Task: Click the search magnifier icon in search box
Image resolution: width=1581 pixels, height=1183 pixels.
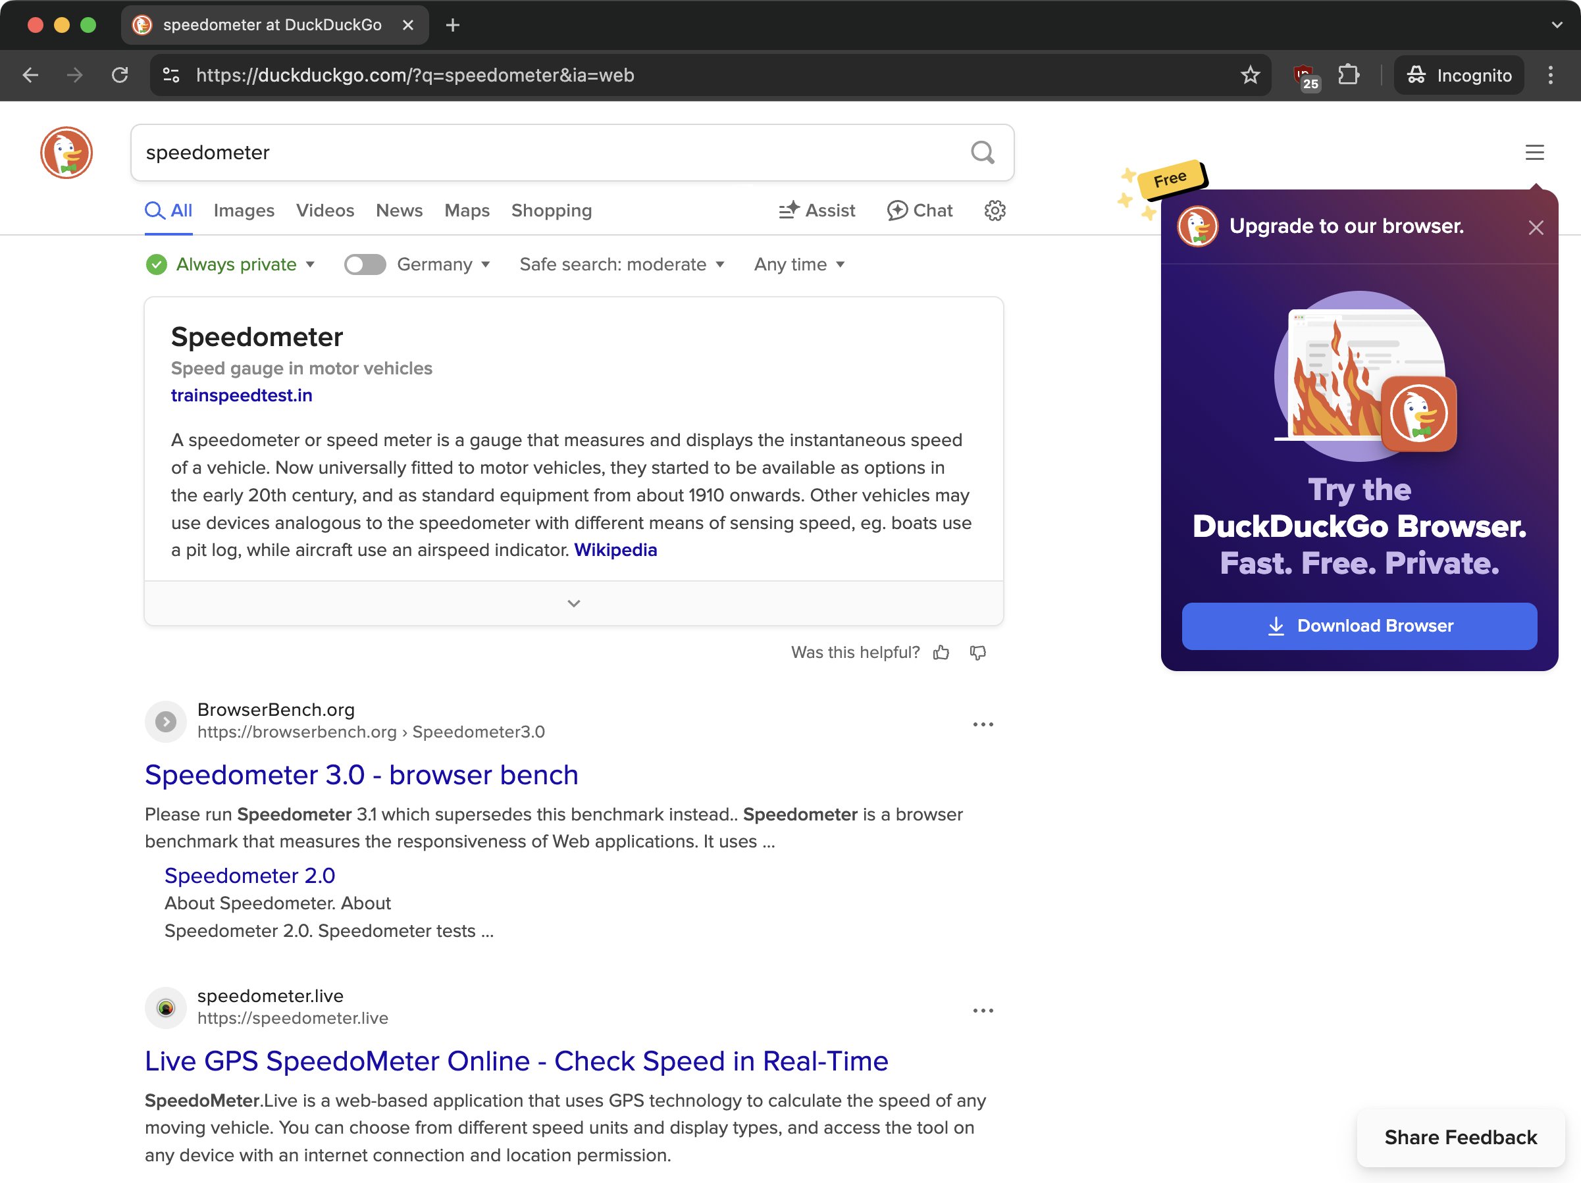Action: (x=982, y=152)
